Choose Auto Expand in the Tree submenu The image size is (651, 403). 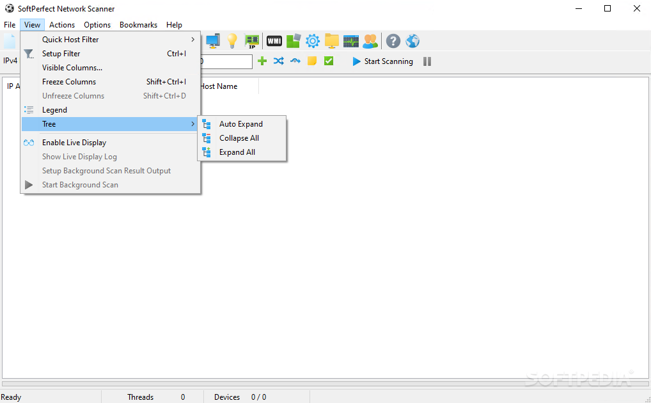(x=242, y=124)
